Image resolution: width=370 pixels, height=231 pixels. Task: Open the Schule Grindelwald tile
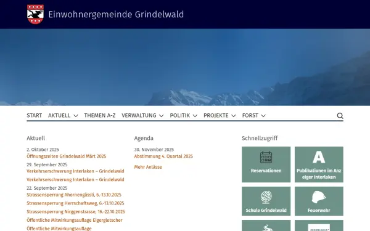click(266, 201)
